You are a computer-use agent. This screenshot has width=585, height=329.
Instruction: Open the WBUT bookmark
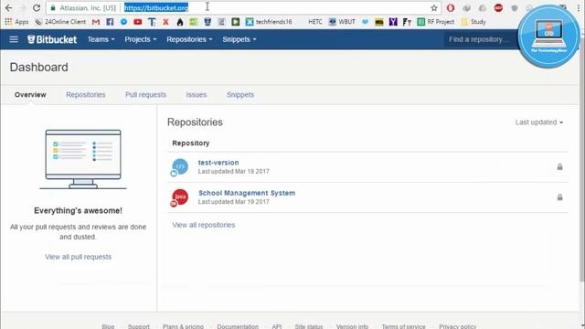pyautogui.click(x=342, y=22)
